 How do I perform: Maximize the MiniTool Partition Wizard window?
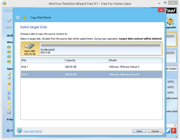165,3
